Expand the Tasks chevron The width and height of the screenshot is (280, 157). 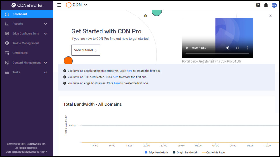tap(46, 73)
